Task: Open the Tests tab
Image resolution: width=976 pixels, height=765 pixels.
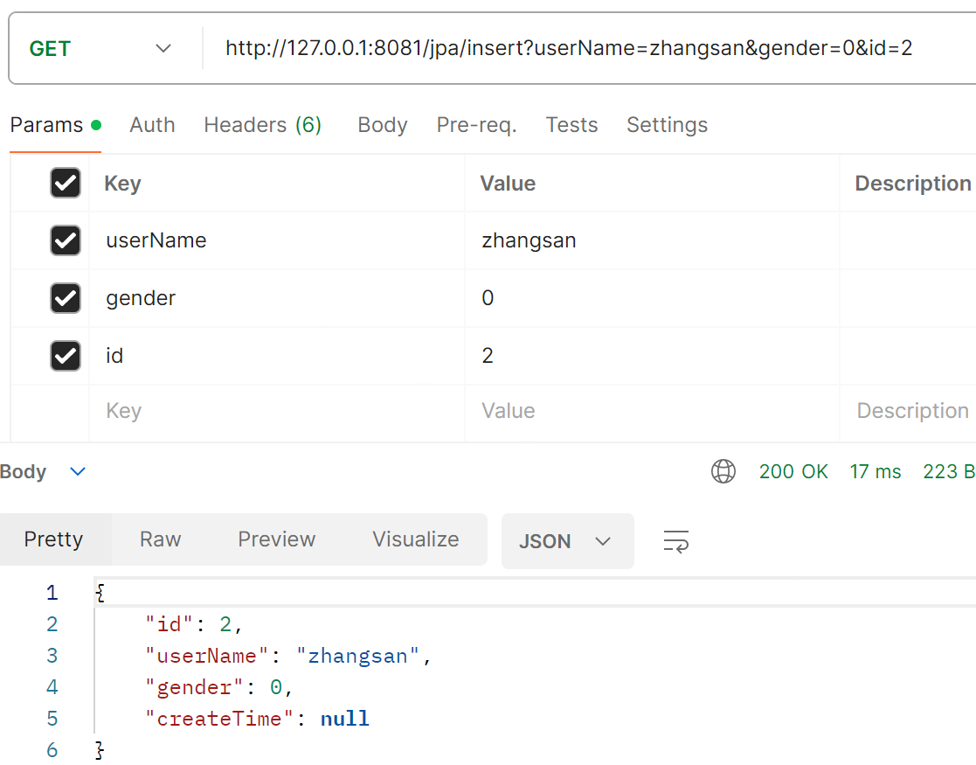Action: point(571,125)
